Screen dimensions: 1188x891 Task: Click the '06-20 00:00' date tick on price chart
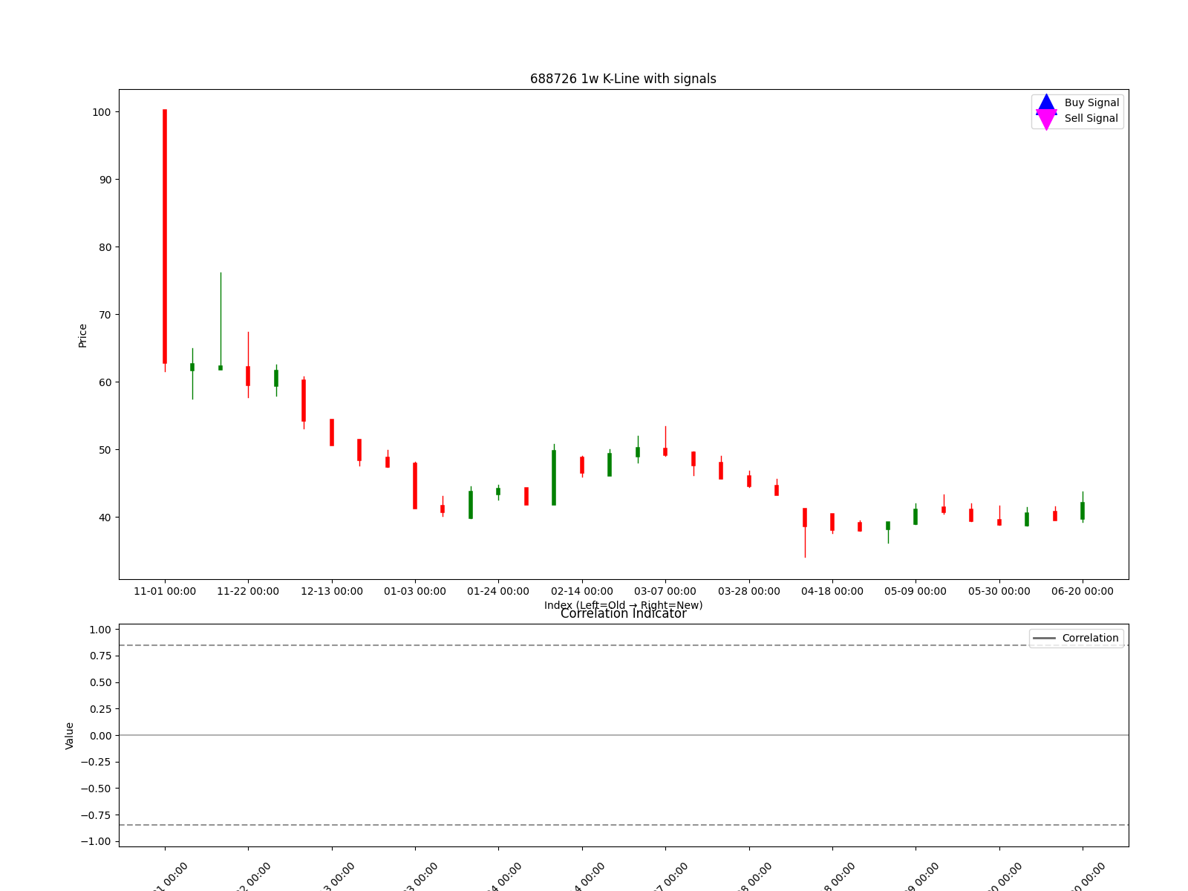[1083, 592]
